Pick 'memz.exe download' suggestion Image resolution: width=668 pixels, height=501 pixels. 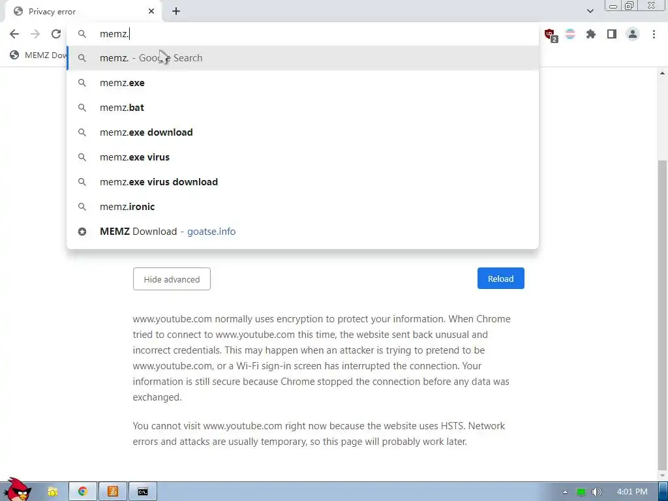click(x=303, y=132)
